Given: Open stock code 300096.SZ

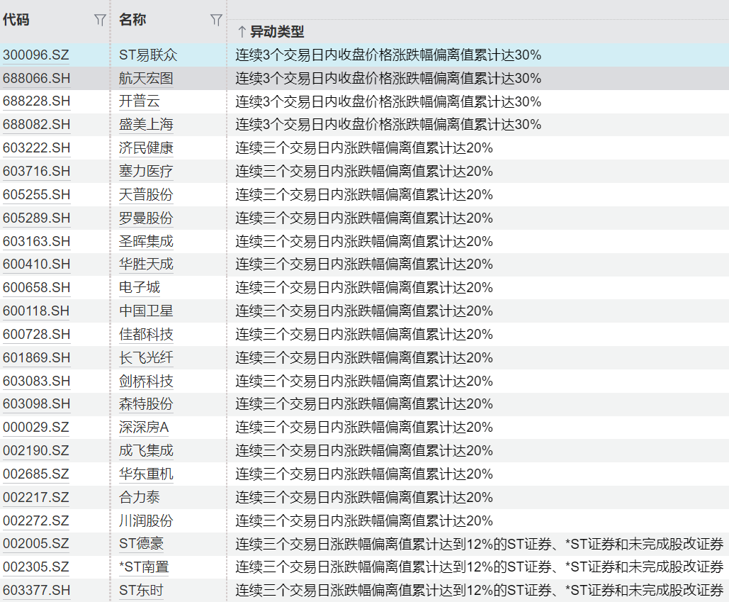Looking at the screenshot, I should 36,55.
